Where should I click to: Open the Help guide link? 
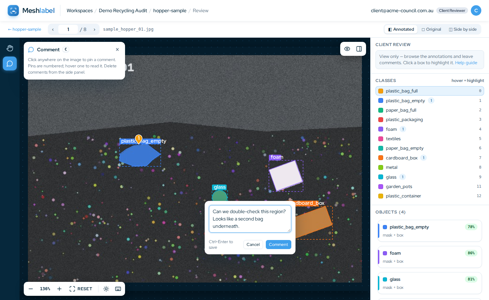(x=466, y=63)
